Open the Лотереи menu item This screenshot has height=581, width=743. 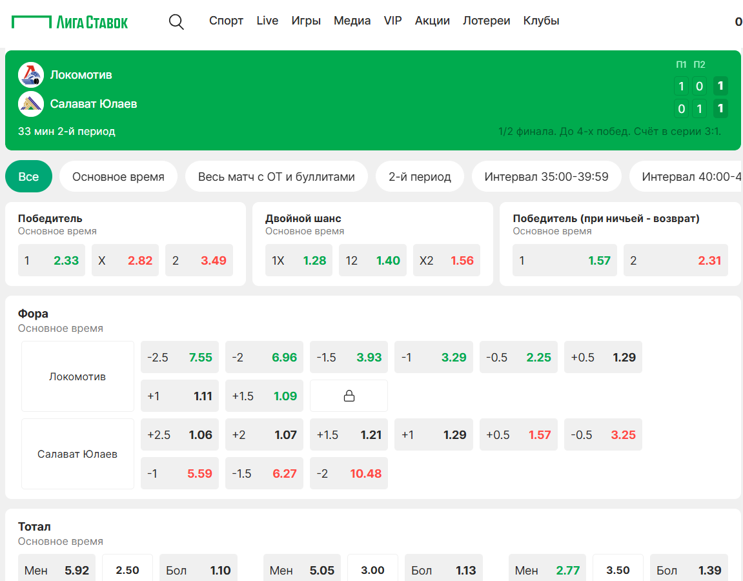[486, 21]
